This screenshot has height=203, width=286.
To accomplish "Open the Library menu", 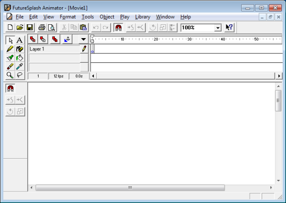I will pos(143,17).
